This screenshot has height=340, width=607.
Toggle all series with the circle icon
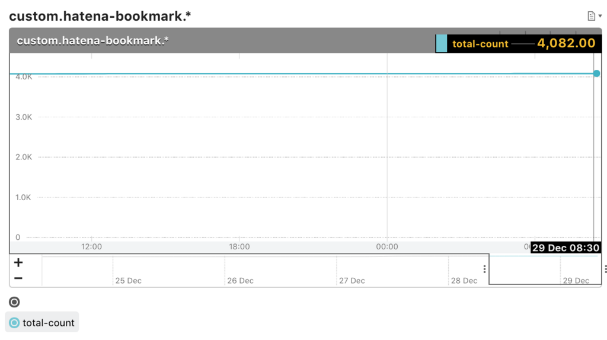(14, 302)
